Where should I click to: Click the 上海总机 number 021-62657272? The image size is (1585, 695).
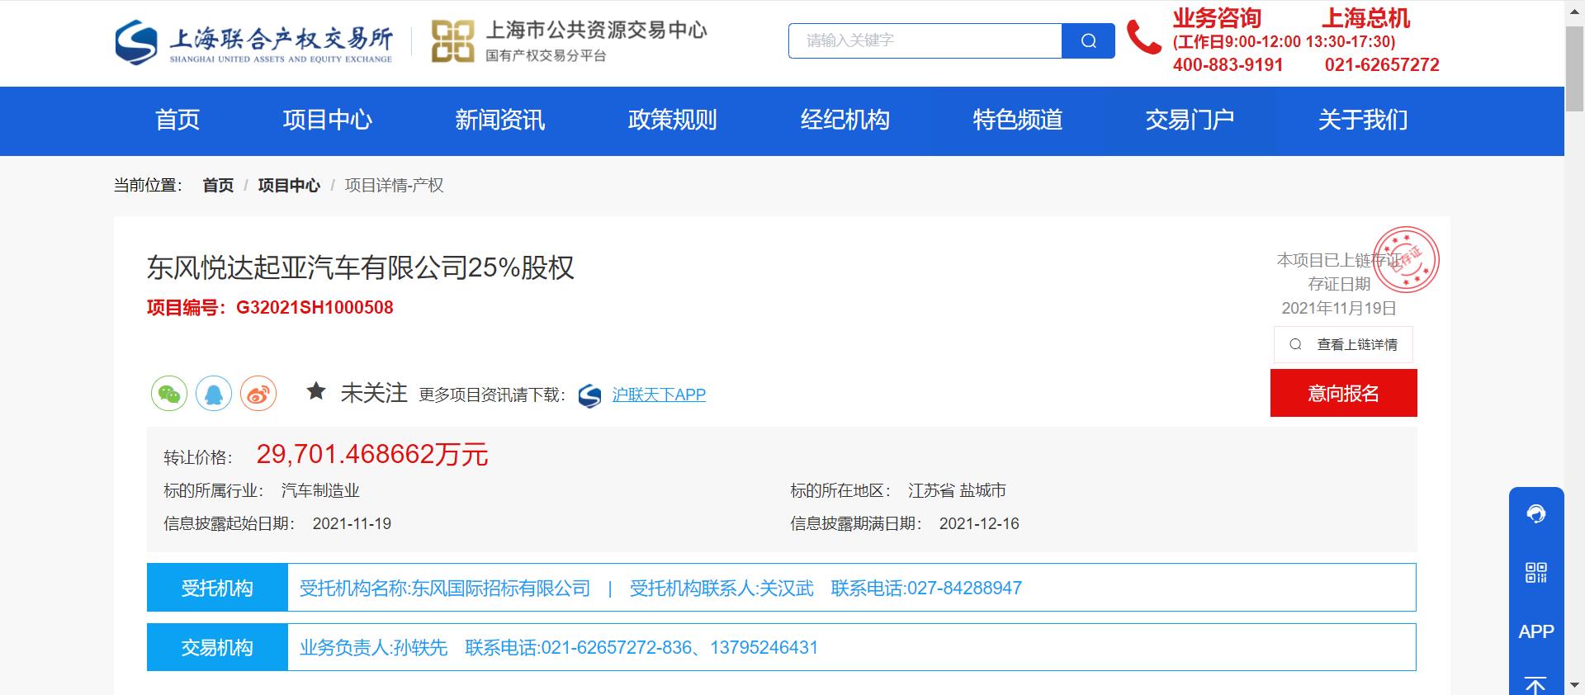tap(1382, 65)
